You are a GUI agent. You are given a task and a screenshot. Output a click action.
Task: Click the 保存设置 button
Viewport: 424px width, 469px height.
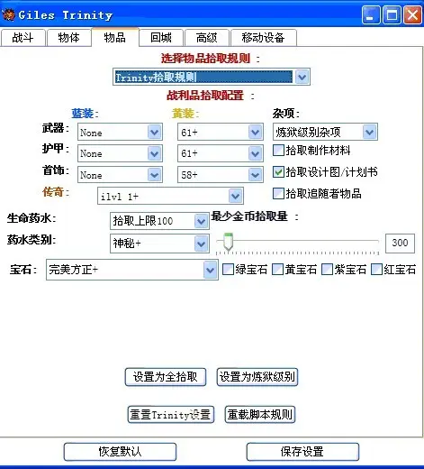[x=302, y=452]
